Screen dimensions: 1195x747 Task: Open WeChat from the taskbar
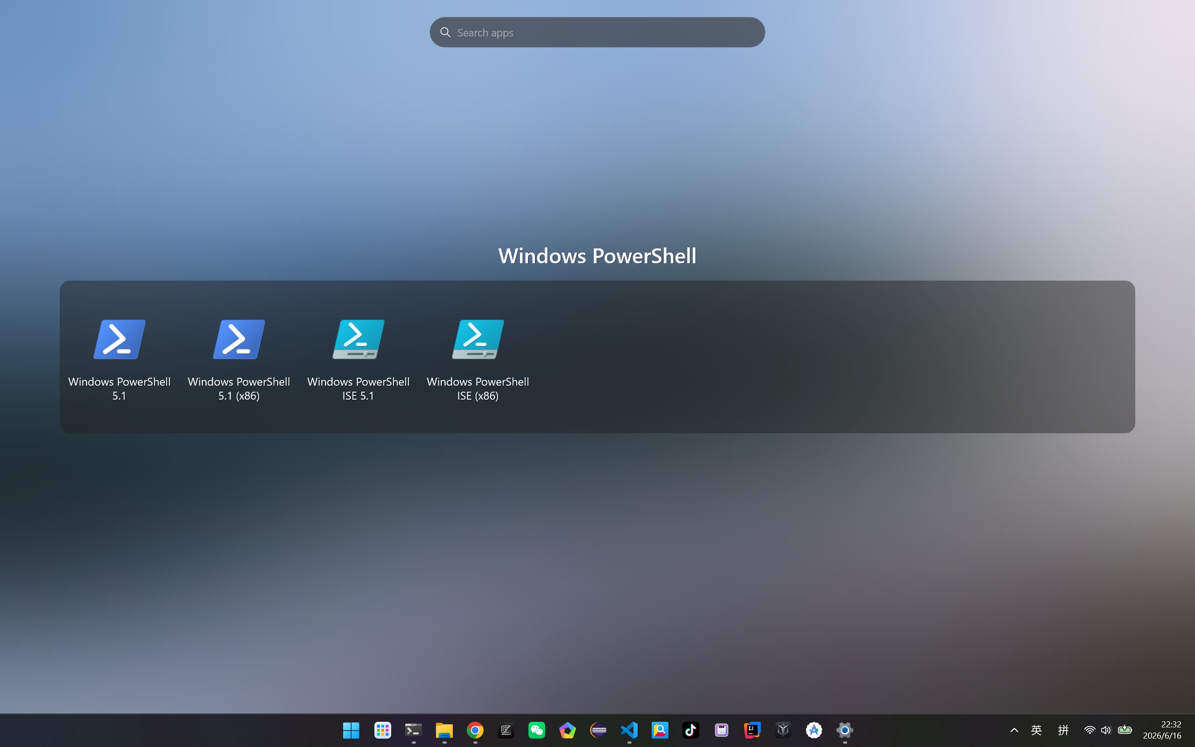point(537,730)
